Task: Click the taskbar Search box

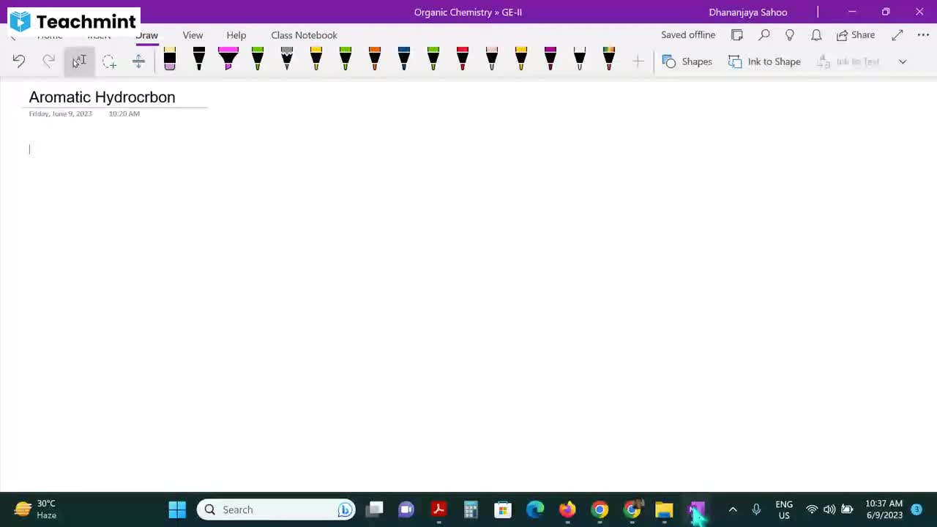Action: (276, 509)
